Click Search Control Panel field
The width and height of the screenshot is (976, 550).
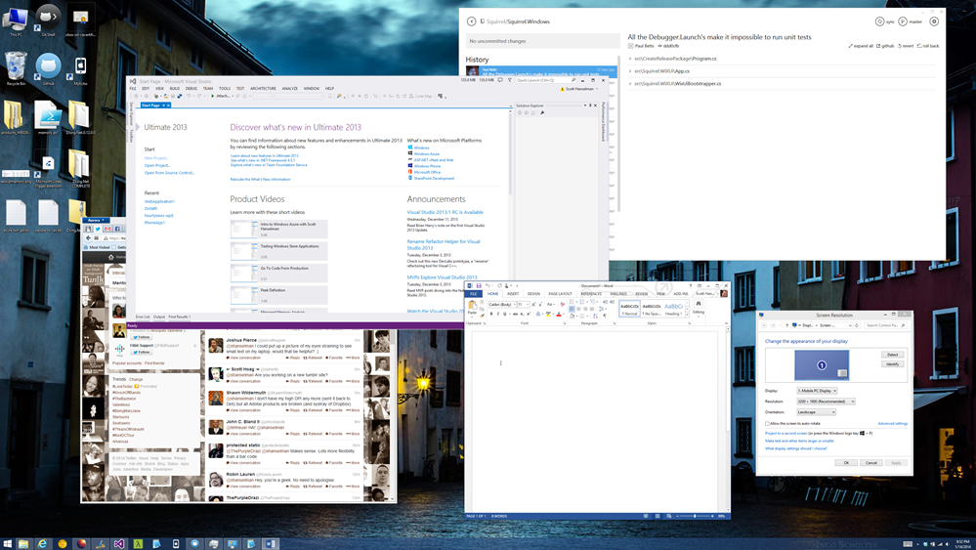[885, 324]
